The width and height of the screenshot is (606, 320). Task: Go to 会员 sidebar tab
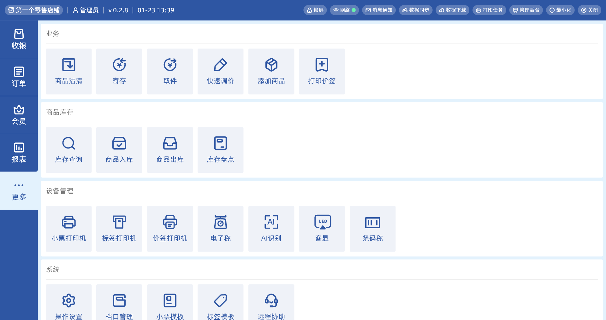point(19,115)
